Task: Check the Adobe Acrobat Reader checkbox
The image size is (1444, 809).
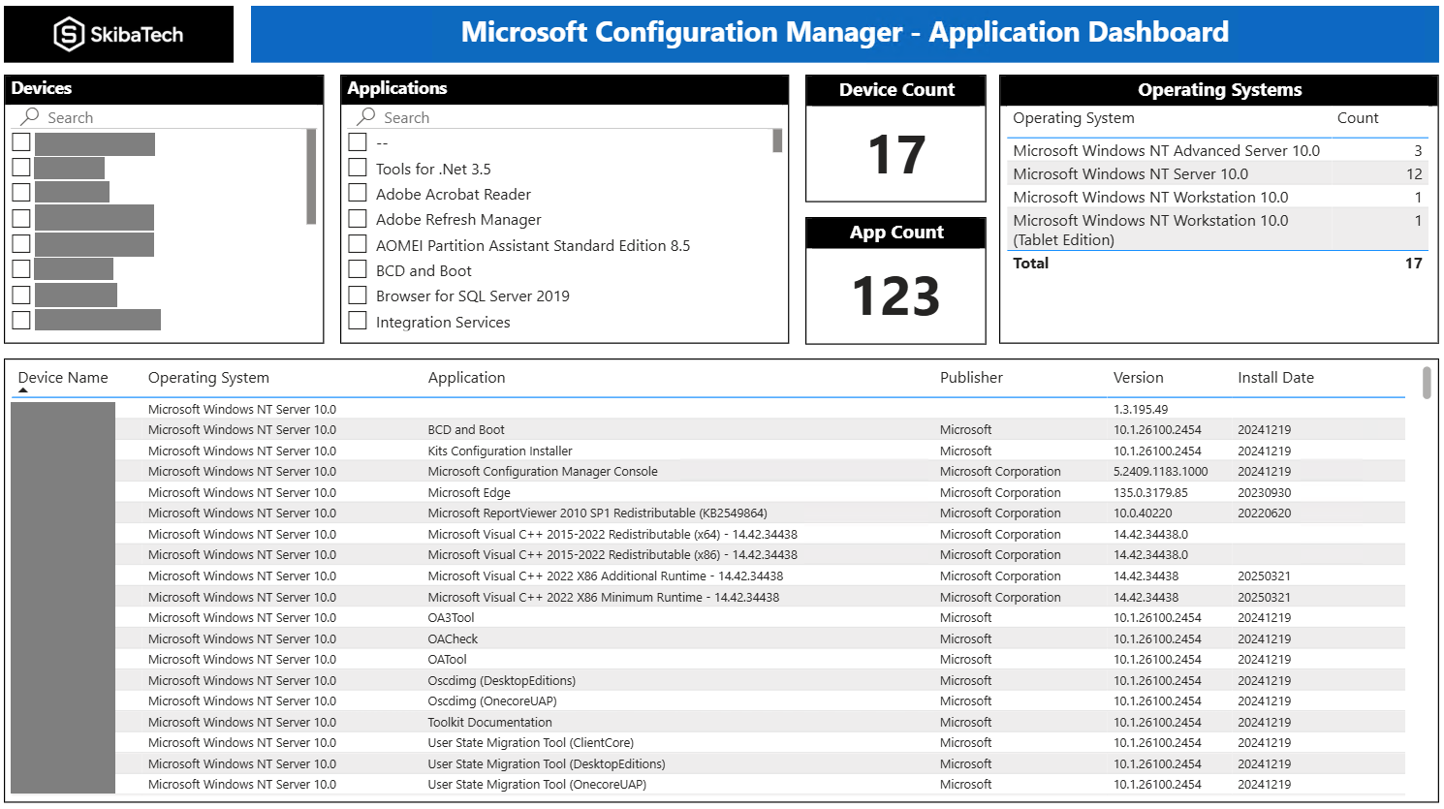Action: click(357, 193)
